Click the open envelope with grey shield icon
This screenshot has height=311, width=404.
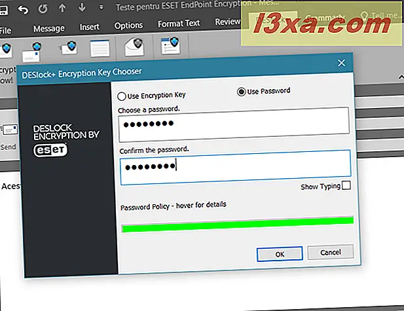[x=134, y=46]
